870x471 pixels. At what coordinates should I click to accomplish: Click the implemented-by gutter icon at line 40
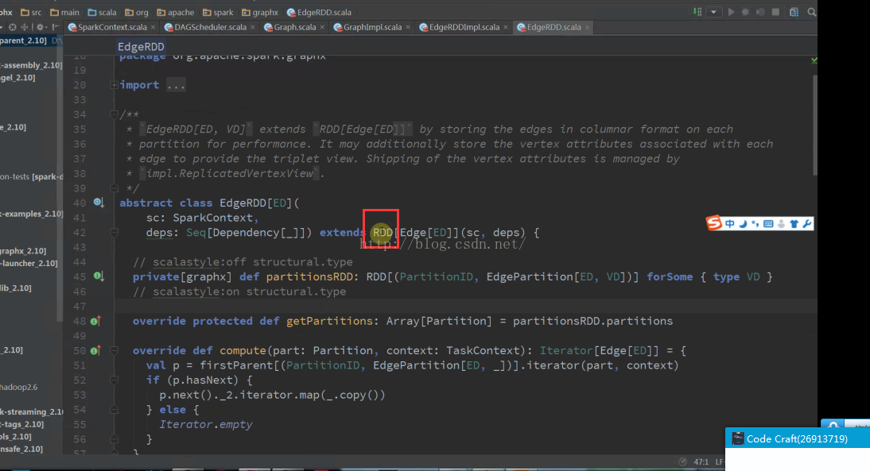point(98,203)
